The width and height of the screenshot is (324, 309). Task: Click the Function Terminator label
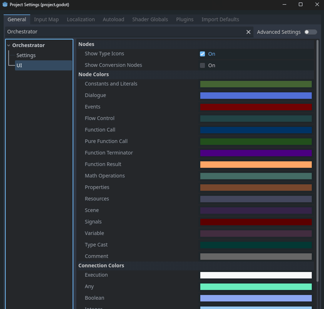point(109,153)
